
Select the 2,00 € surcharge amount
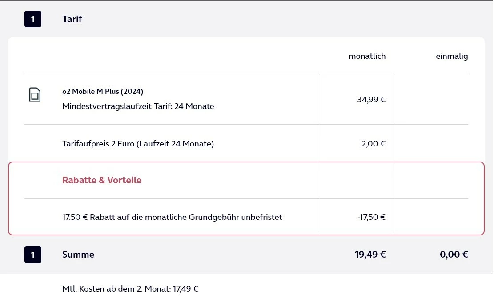374,144
